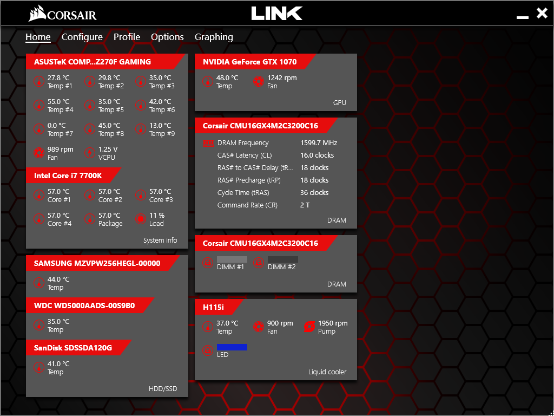This screenshot has width=554, height=416.
Task: Minimize the Corsair Link window
Action: (523, 17)
